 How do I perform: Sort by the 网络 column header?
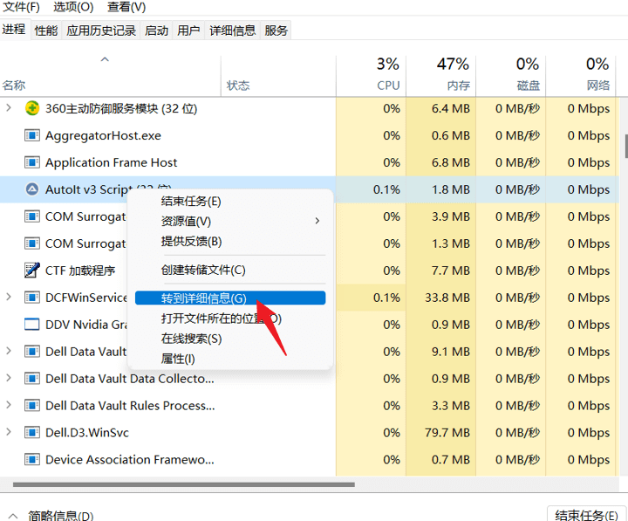point(580,76)
